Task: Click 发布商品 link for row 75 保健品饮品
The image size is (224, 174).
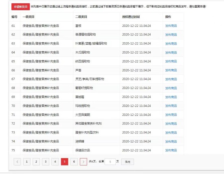Action: (x=171, y=150)
